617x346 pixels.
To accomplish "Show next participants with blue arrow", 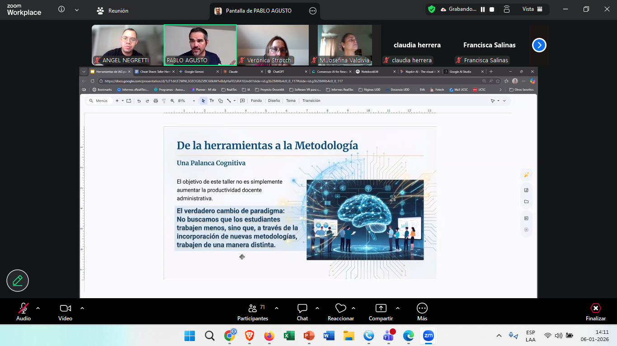I will pyautogui.click(x=539, y=45).
